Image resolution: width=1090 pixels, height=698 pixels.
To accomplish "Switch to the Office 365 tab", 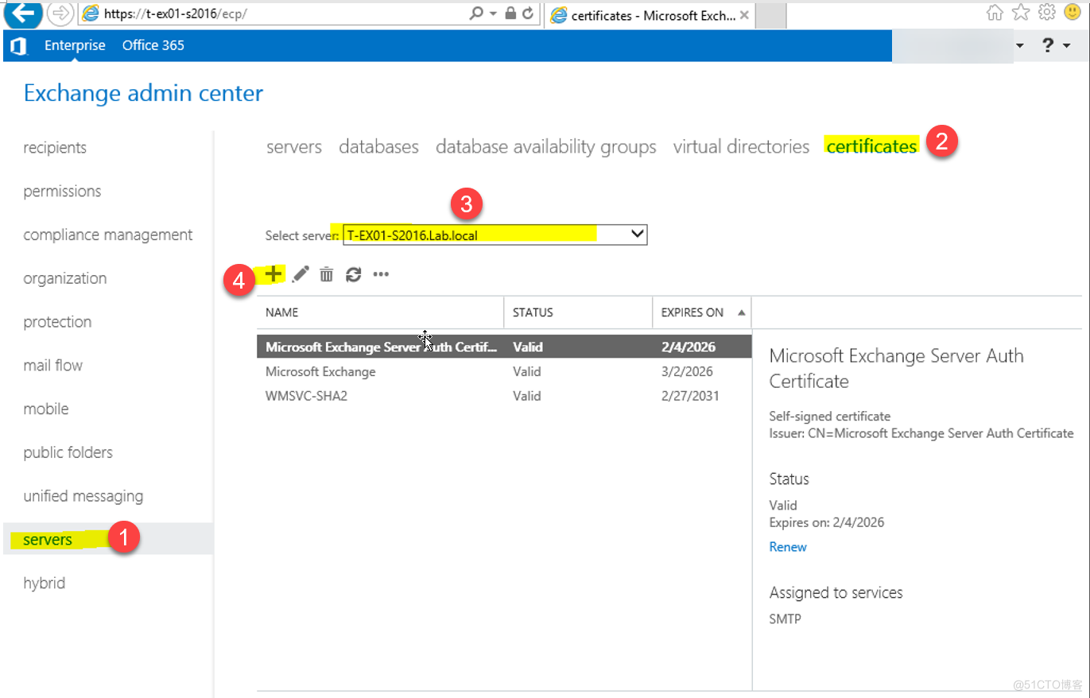I will [153, 45].
